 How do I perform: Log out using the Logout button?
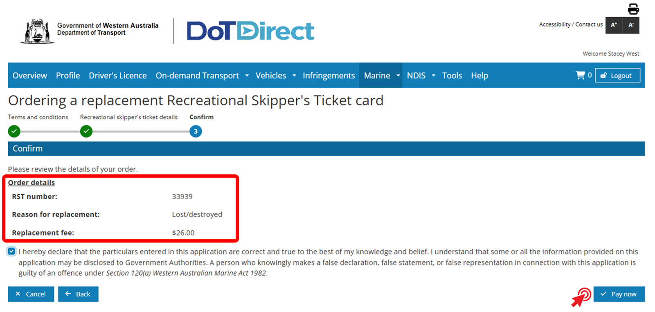click(x=617, y=76)
